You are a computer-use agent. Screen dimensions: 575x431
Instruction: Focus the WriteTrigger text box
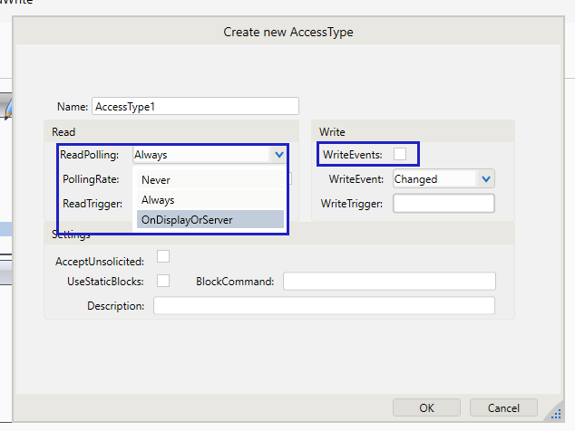click(x=443, y=203)
